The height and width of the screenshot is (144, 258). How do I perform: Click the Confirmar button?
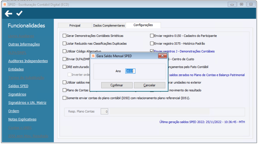coord(117,85)
